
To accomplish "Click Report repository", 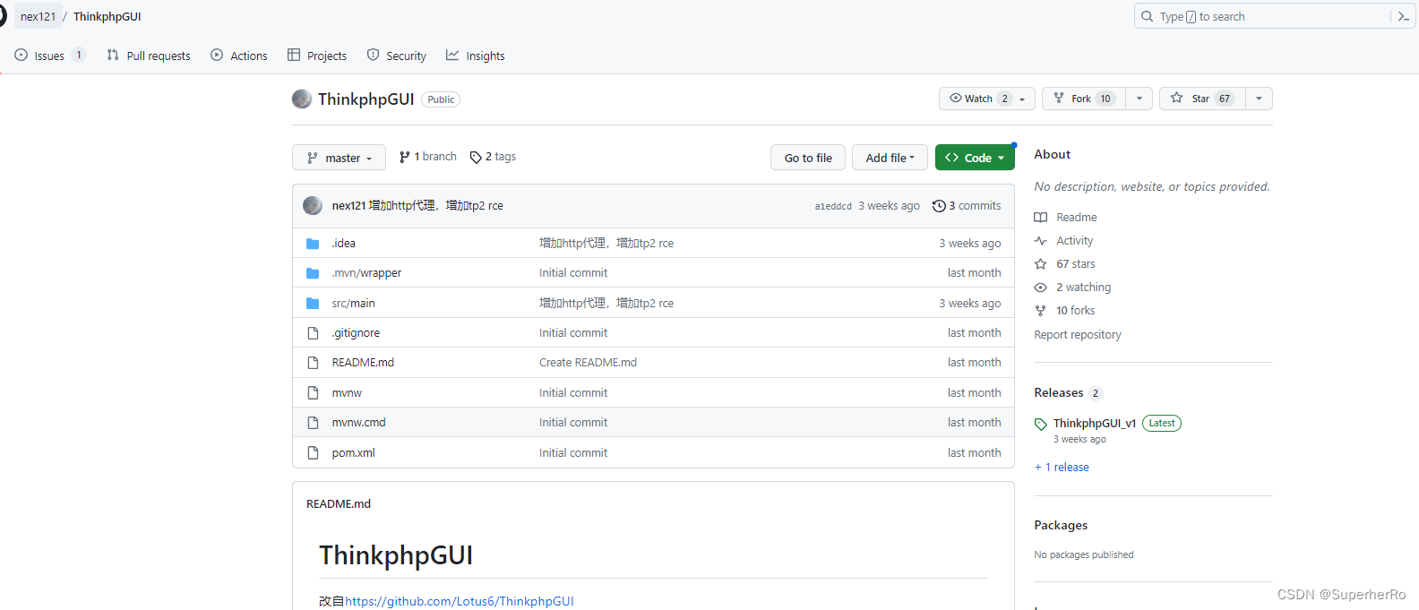I will pyautogui.click(x=1078, y=335).
